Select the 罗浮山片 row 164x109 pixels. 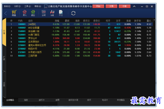pyautogui.click(x=79, y=38)
